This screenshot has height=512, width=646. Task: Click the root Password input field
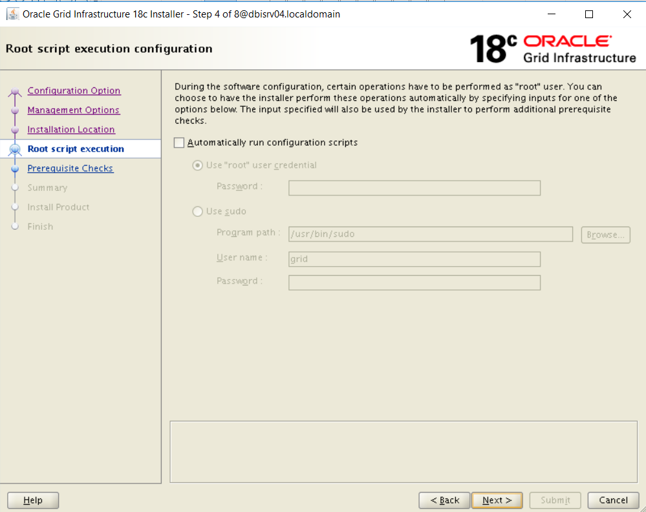tap(415, 188)
